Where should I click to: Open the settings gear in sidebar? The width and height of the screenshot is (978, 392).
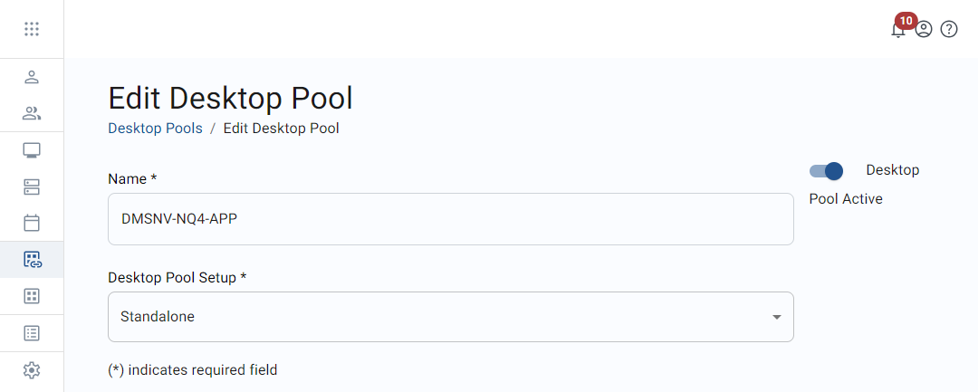(32, 369)
